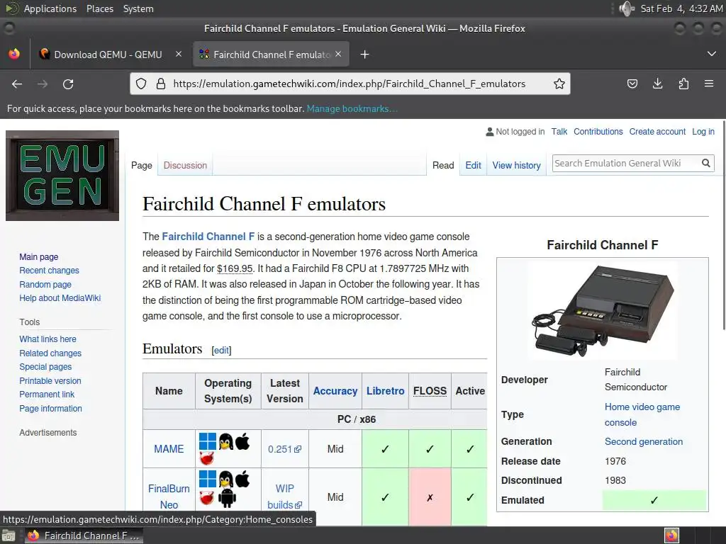Image resolution: width=726 pixels, height=544 pixels.
Task: Sort table by Accuracy column header
Action: pyautogui.click(x=335, y=391)
